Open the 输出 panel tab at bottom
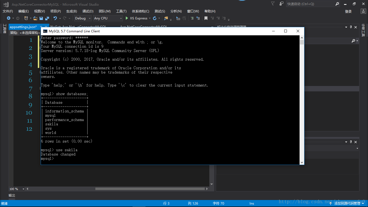Screen dimensions: 368x207 [x=12, y=195]
